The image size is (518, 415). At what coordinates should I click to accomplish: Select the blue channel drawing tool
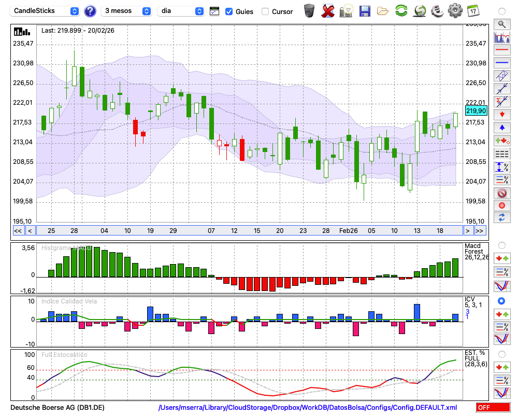click(502, 76)
